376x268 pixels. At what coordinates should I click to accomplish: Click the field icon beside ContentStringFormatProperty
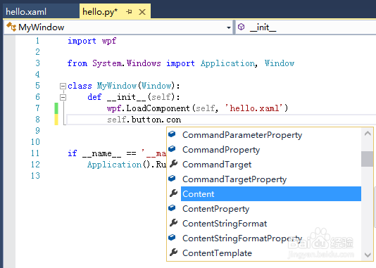coord(173,238)
